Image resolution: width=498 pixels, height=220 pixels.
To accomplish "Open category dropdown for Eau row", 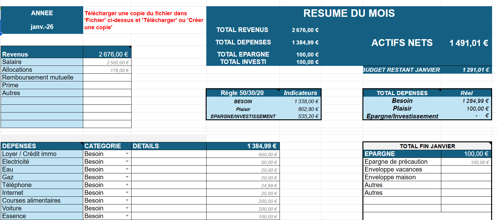I will pyautogui.click(x=127, y=169).
